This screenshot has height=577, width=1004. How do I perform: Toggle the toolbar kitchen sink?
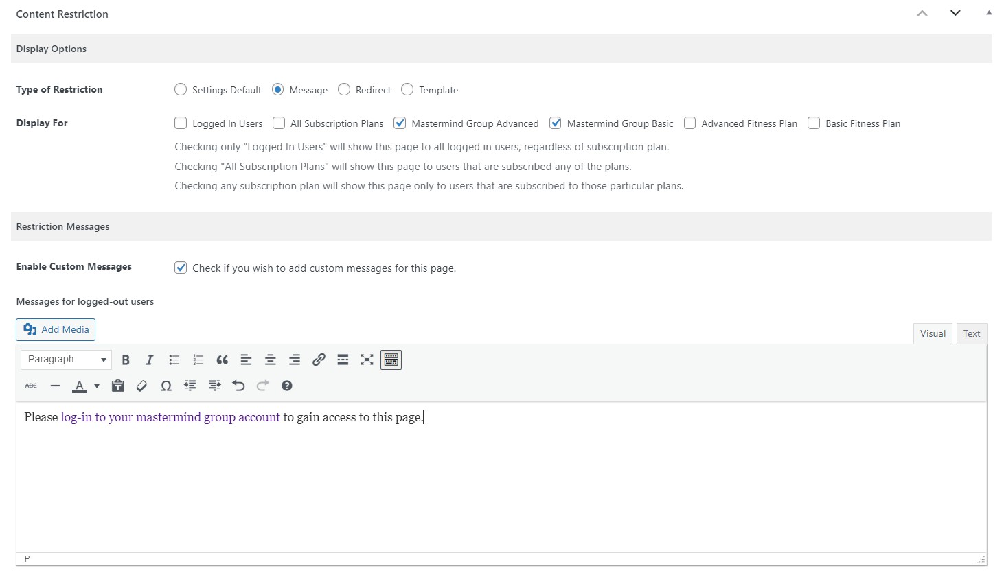pyautogui.click(x=391, y=360)
